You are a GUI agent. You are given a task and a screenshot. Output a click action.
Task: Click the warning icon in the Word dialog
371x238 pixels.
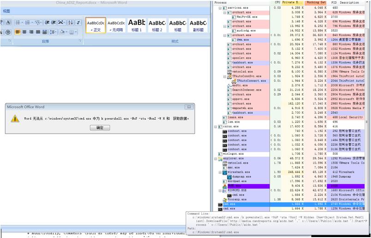15,118
